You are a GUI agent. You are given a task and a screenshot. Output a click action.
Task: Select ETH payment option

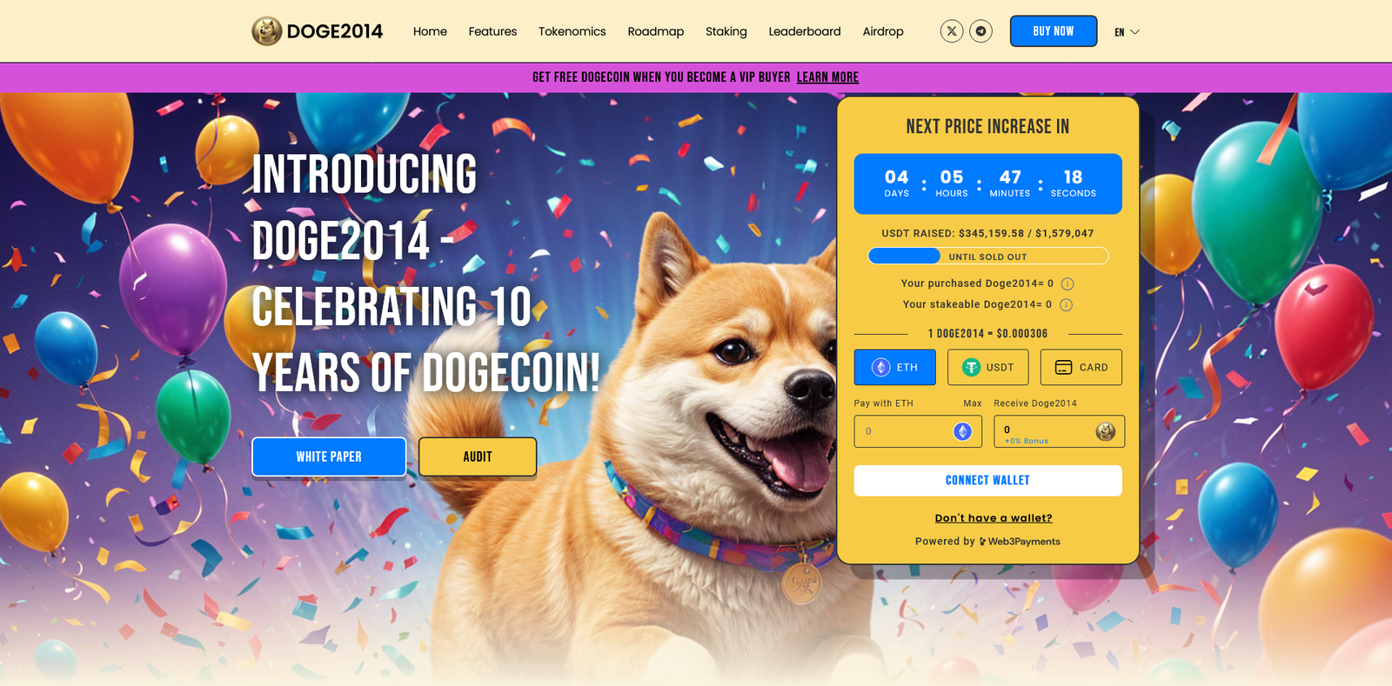pyautogui.click(x=895, y=367)
